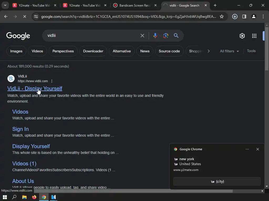The height and width of the screenshot is (201, 269).
Task: Open File Explorer from taskbar
Action: [24, 197]
